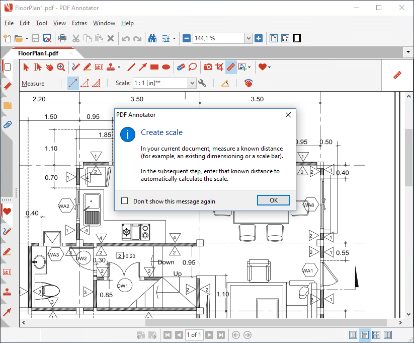Click the Print icon
The width and height of the screenshot is (414, 343).
pyautogui.click(x=62, y=38)
